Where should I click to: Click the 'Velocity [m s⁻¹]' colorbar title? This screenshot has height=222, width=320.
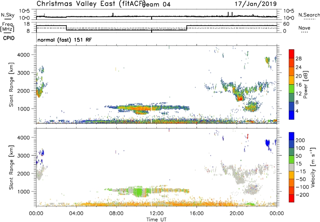tap(313, 167)
